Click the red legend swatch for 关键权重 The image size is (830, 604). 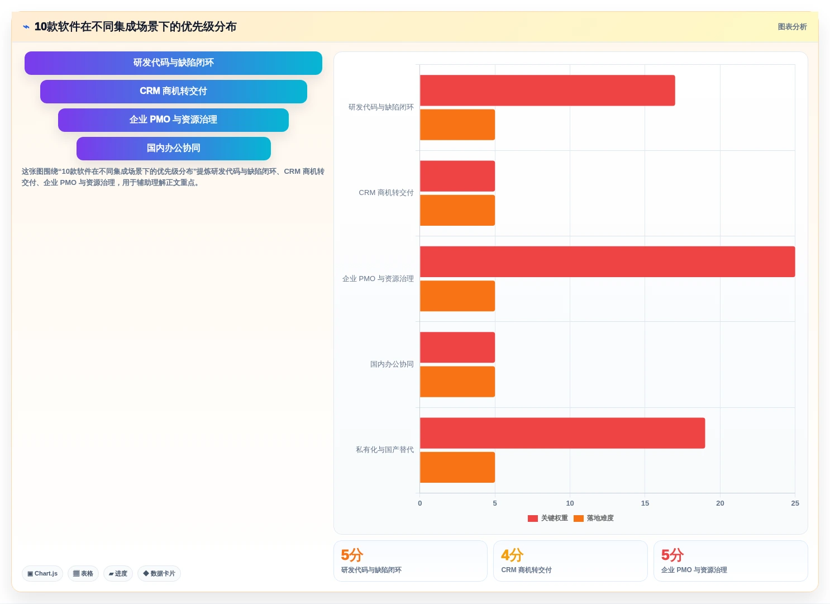coord(533,518)
